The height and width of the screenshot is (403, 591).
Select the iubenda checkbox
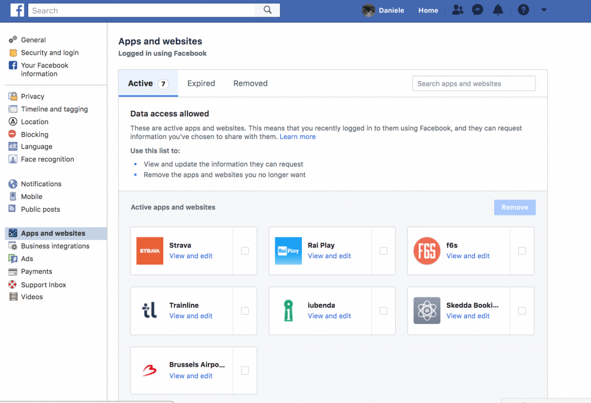(x=383, y=311)
